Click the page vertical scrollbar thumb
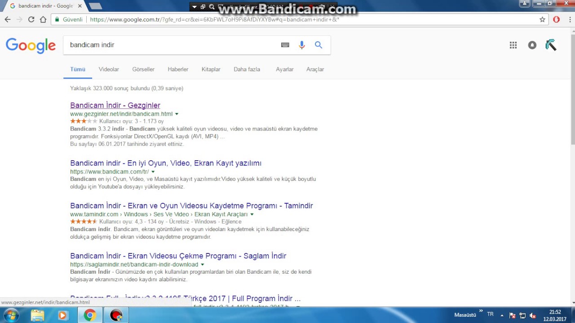Screen dimensions: 575x323 [x=573, y=90]
